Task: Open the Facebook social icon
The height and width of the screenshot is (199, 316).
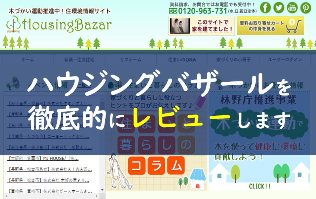Action: pos(265,8)
